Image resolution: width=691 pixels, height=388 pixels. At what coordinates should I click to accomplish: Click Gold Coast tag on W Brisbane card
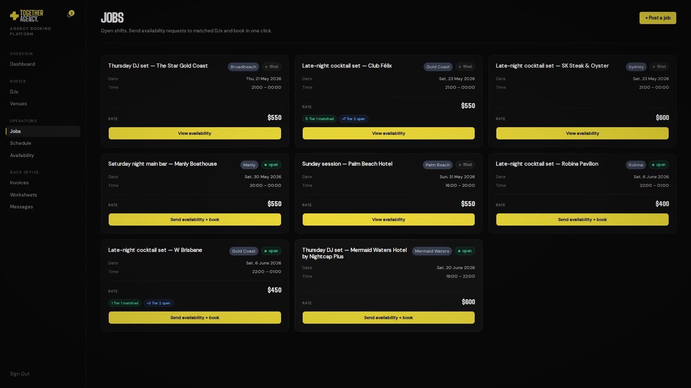click(x=244, y=251)
